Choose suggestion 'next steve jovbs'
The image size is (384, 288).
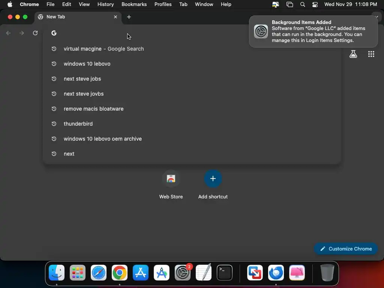[x=192, y=94]
